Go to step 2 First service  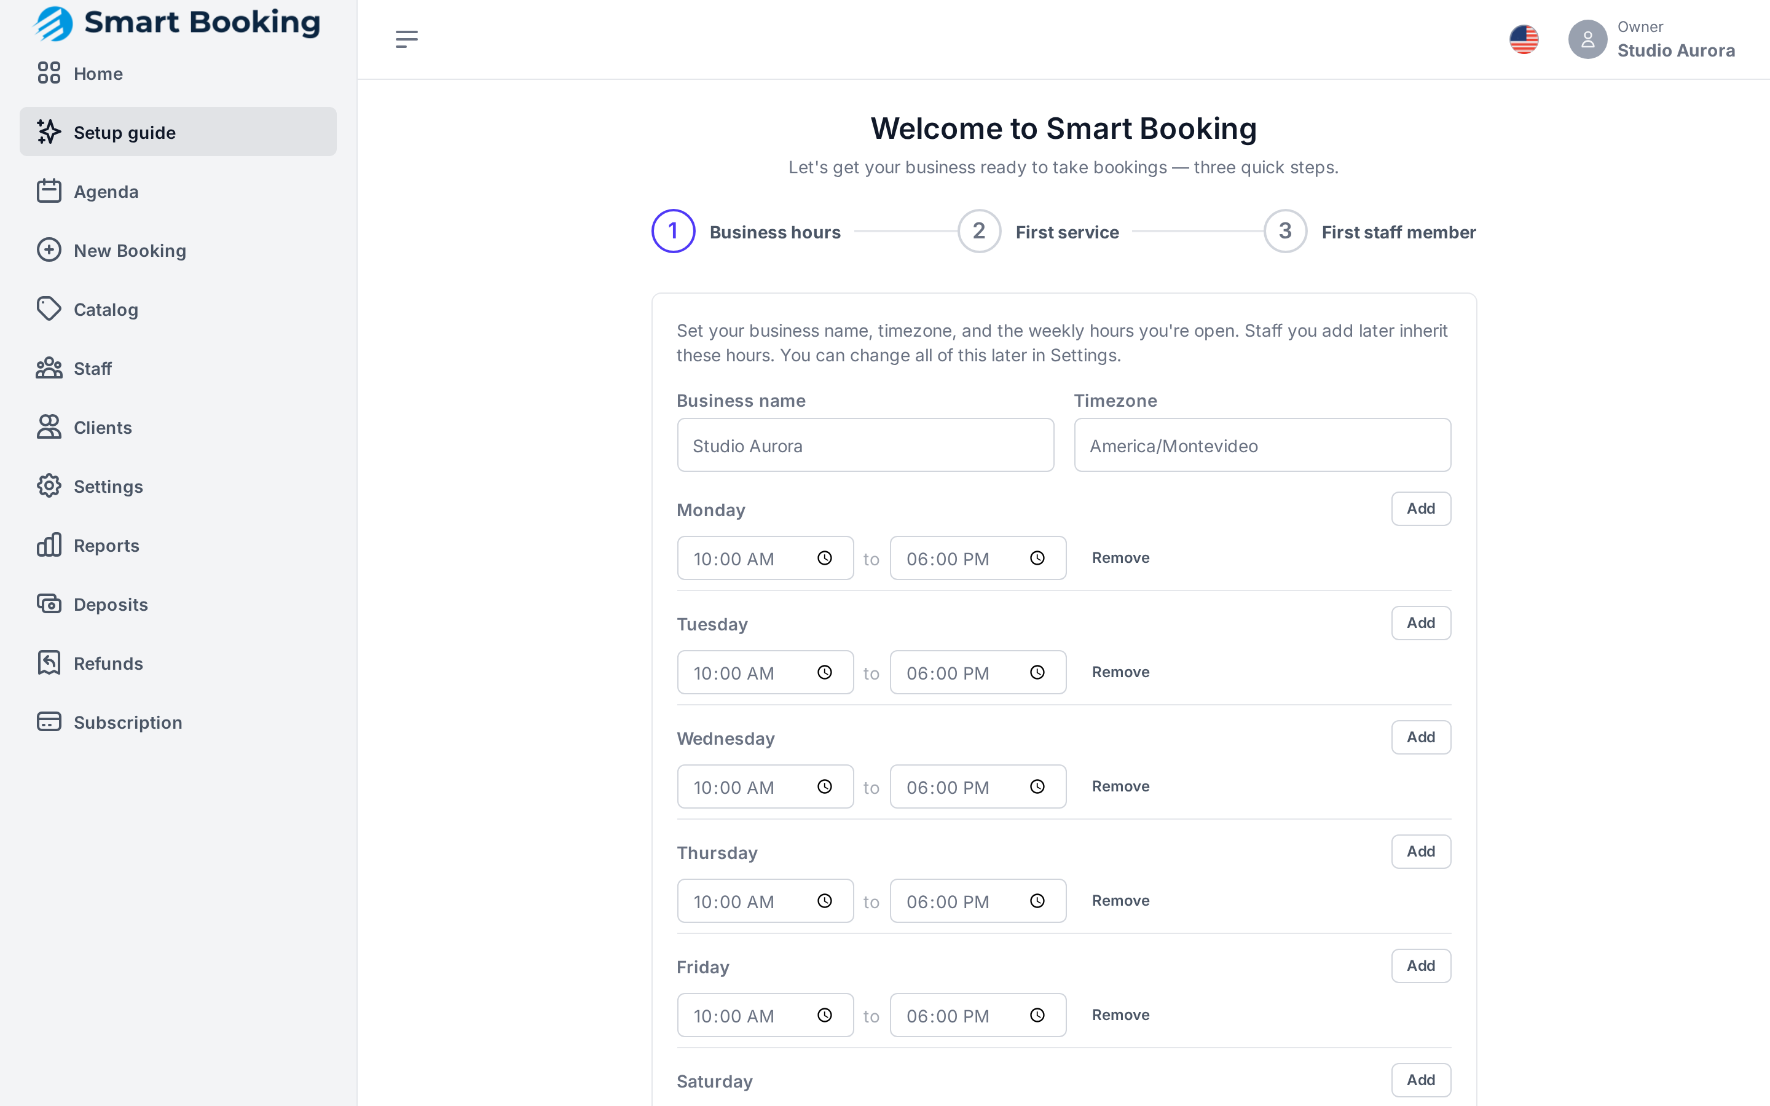coord(1039,231)
